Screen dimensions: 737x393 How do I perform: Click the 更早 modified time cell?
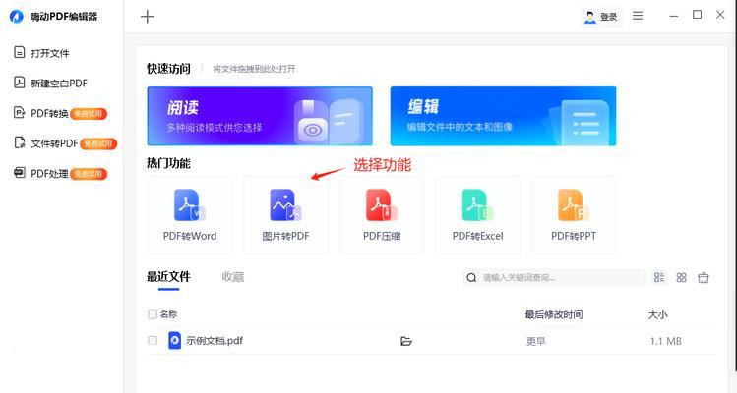[x=536, y=341]
